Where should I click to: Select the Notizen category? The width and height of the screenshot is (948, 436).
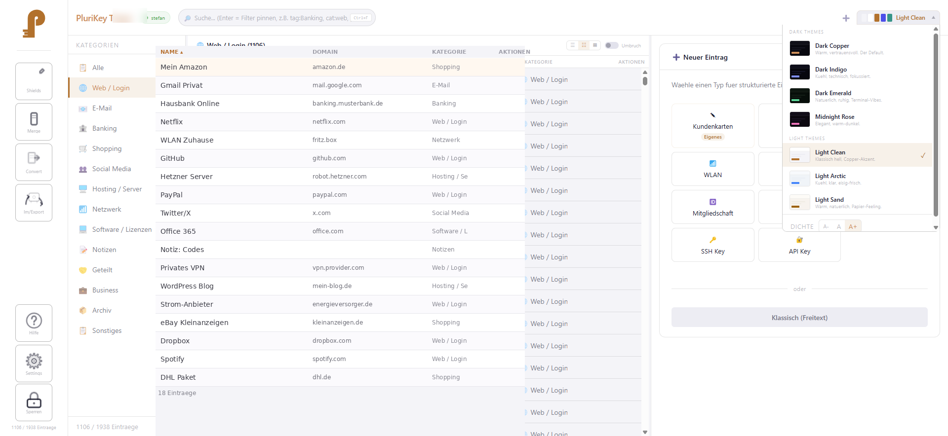[x=112, y=250]
